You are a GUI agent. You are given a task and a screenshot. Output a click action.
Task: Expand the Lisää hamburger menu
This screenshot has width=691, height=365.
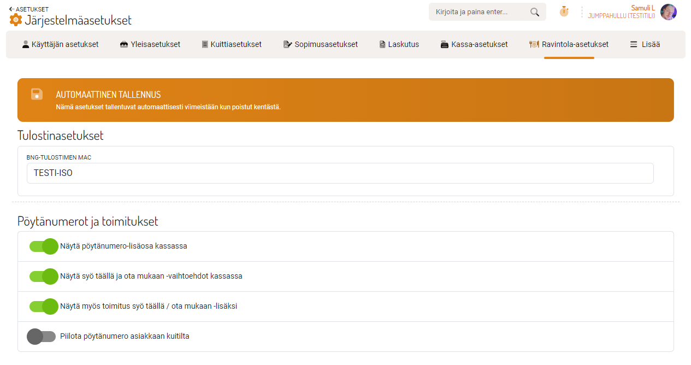(645, 44)
